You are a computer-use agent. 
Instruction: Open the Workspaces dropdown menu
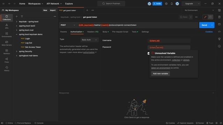36,4
